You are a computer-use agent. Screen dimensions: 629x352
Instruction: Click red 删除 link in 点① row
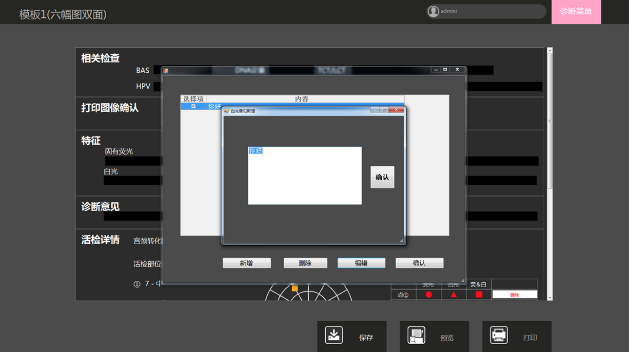pyautogui.click(x=515, y=294)
